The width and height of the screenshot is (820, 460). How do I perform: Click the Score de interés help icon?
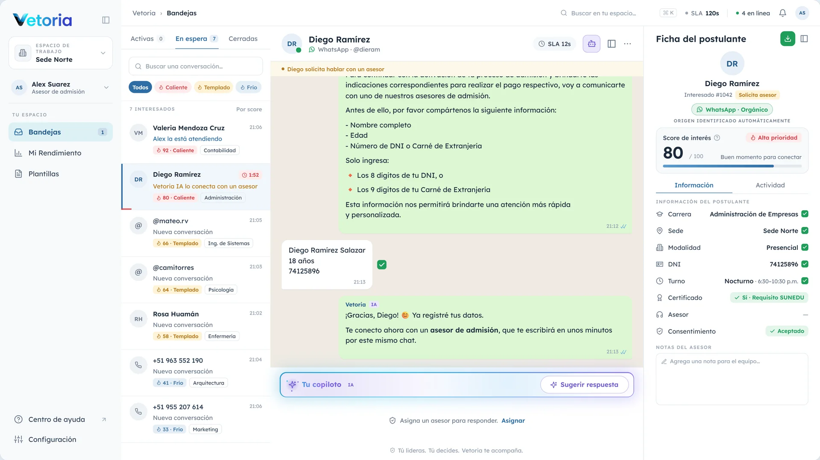[x=717, y=138]
